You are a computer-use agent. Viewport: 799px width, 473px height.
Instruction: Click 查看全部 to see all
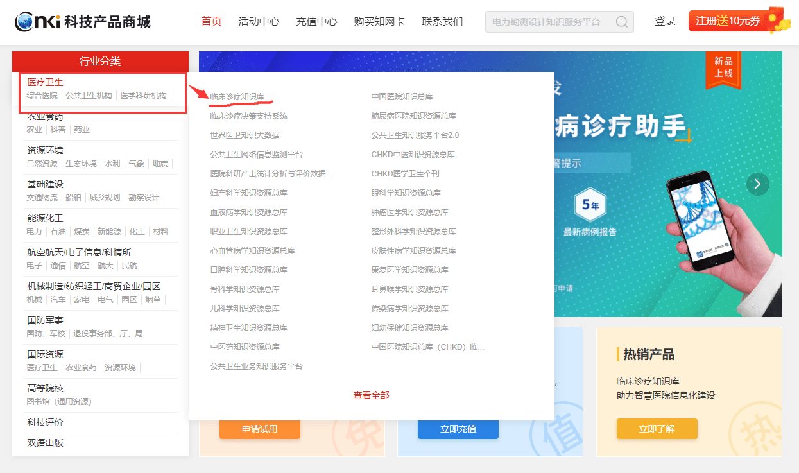coord(371,395)
